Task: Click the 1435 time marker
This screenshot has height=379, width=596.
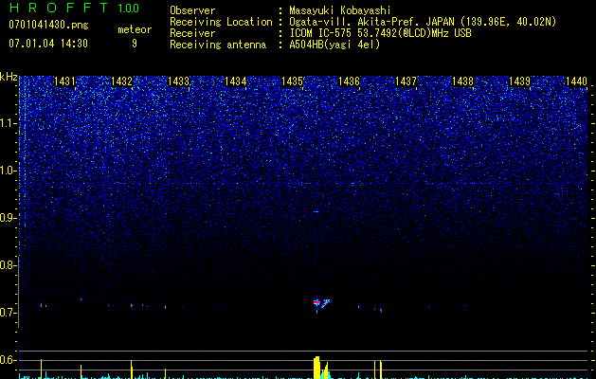Action: click(x=292, y=81)
